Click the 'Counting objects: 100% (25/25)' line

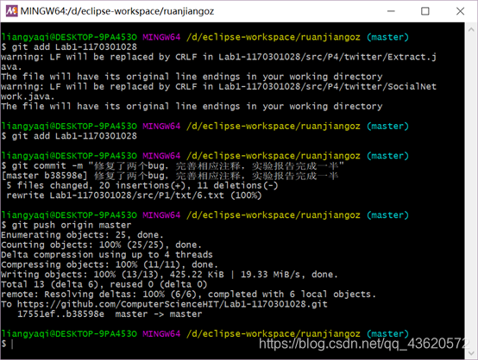[101, 245]
